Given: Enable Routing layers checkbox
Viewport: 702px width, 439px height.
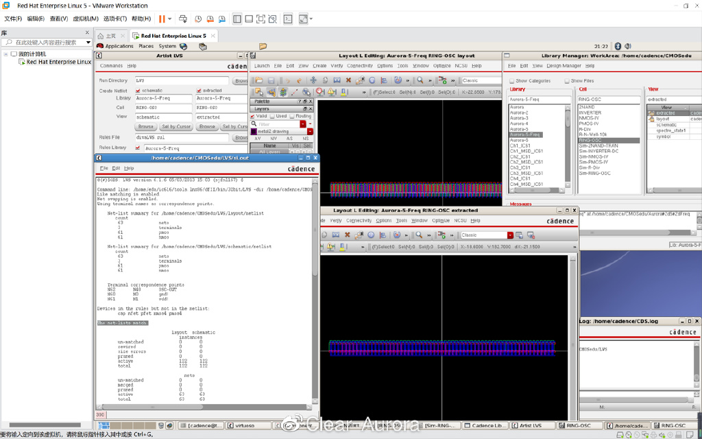Looking at the screenshot, I should (x=292, y=116).
